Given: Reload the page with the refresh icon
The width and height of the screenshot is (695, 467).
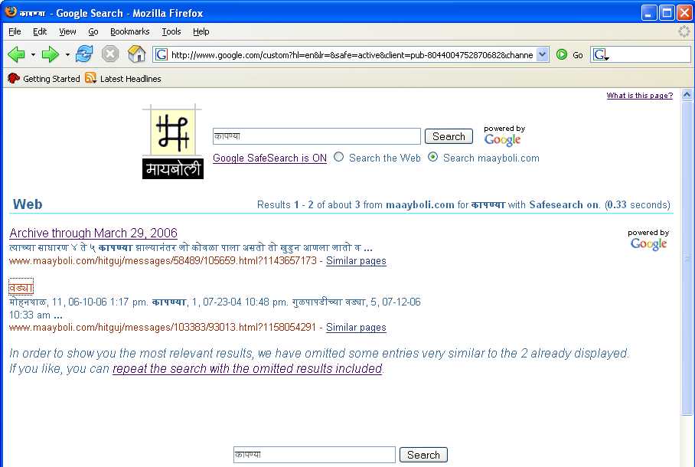Looking at the screenshot, I should pos(84,54).
